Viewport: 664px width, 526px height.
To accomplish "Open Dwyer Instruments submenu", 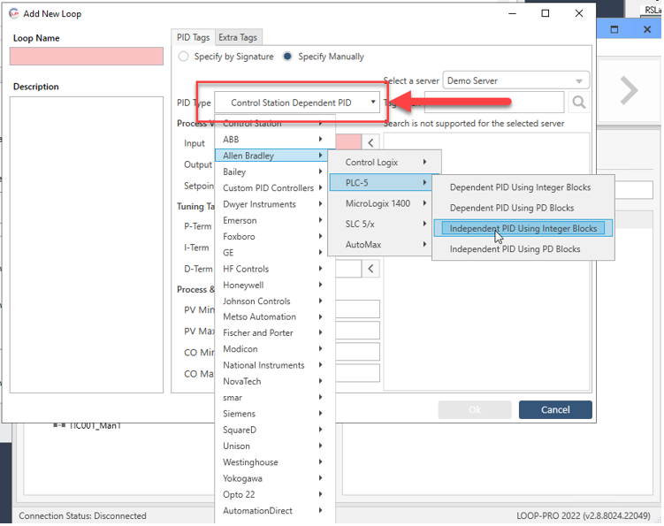I will point(273,204).
